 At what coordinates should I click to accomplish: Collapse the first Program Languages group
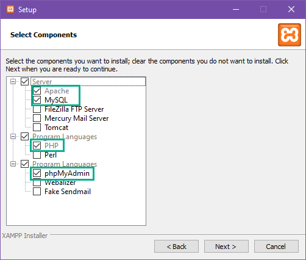(13, 136)
